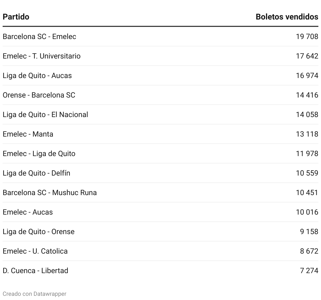Click D. Cuenca - Libertad row
321x300 pixels.
pyautogui.click(x=160, y=270)
